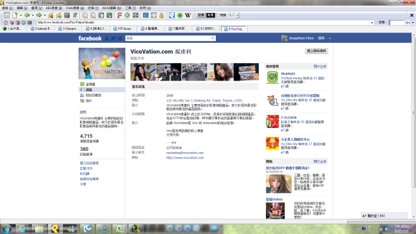Screen dimensions: 416x234
Task: Open the green gear settings icon
Action: point(127,16)
